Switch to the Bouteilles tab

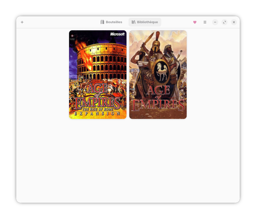point(111,22)
